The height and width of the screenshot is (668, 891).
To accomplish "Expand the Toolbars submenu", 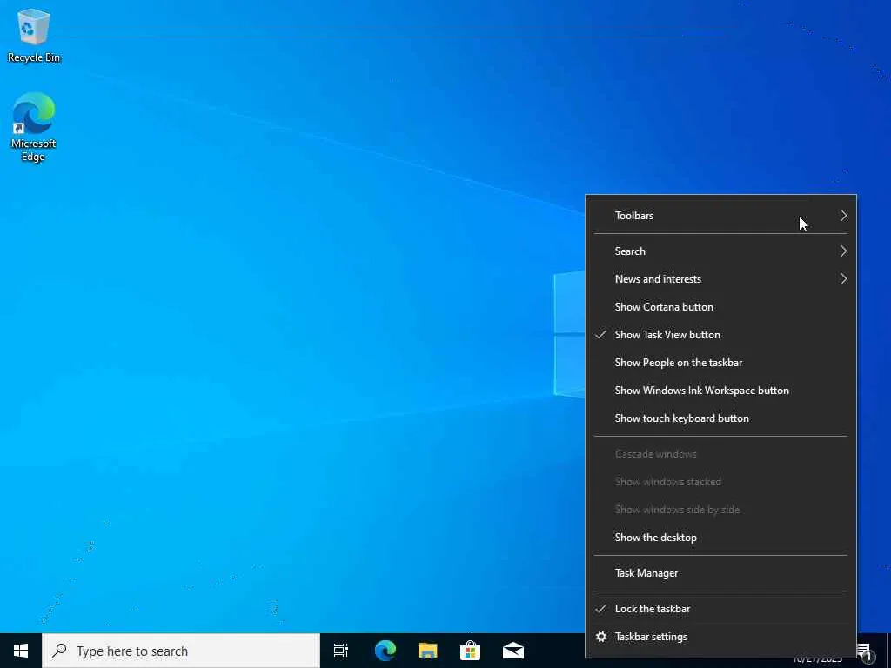I will pos(720,216).
